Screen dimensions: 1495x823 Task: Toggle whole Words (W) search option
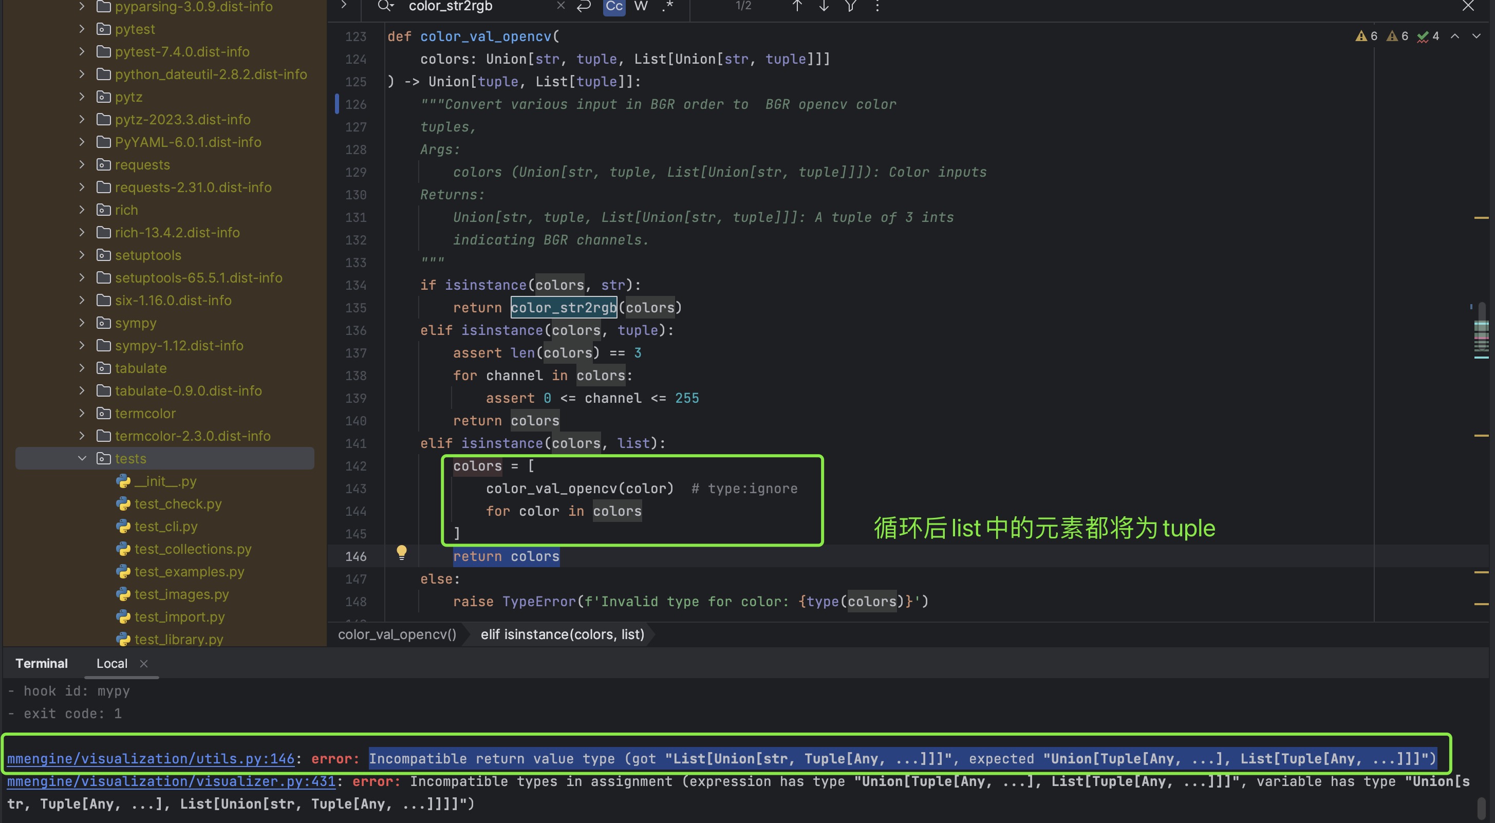641,6
